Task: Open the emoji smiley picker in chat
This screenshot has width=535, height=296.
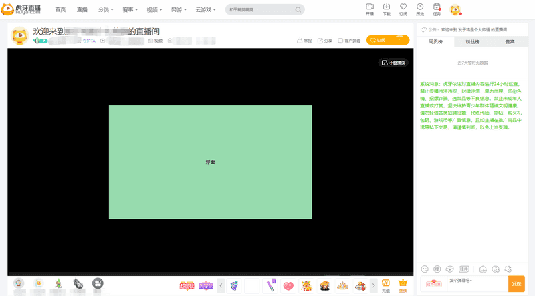Action: pos(425,269)
